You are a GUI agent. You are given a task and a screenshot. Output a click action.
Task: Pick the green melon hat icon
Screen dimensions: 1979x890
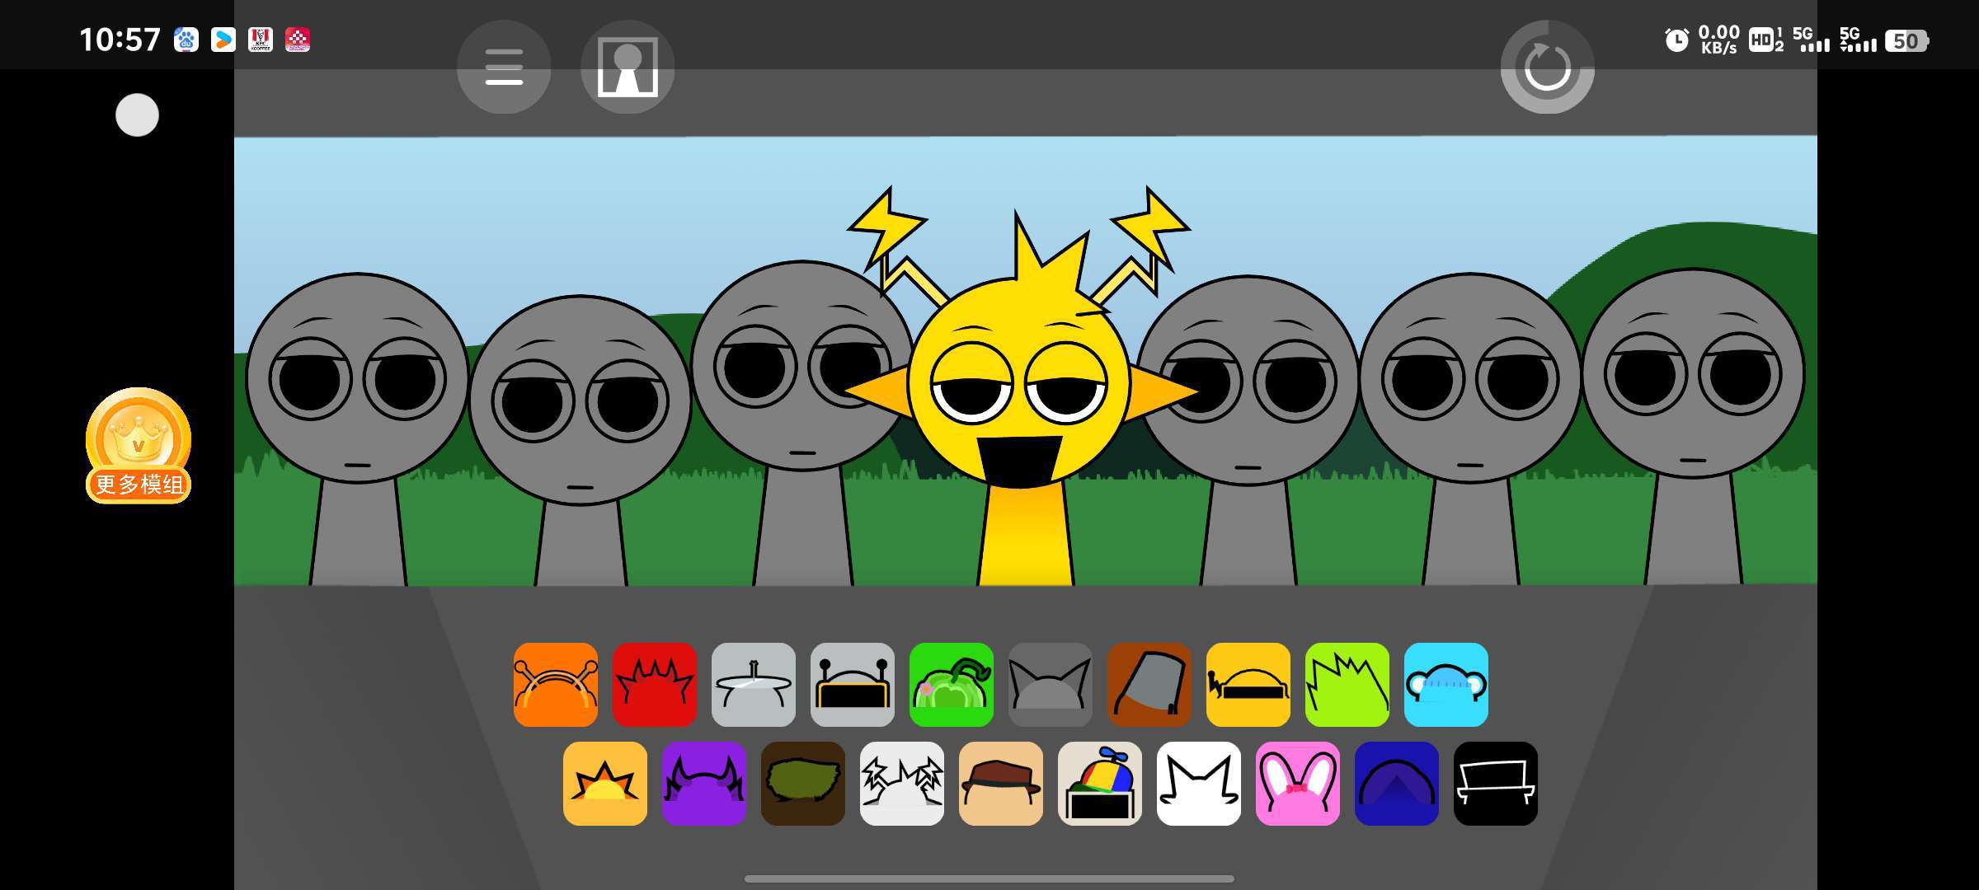951,685
